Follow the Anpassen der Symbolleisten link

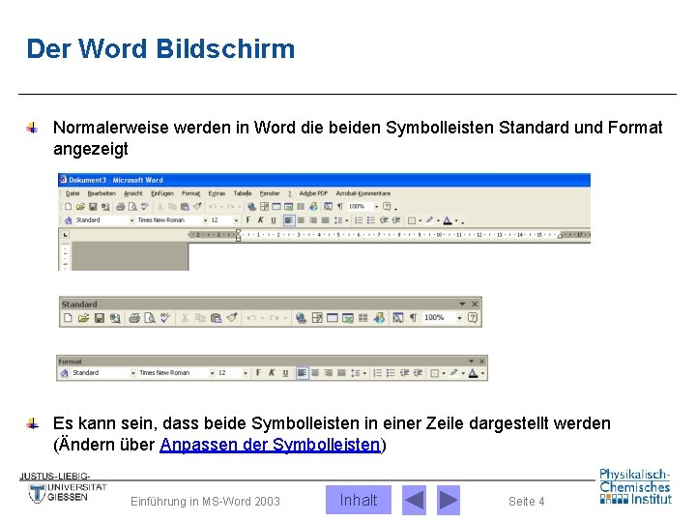[x=270, y=445]
